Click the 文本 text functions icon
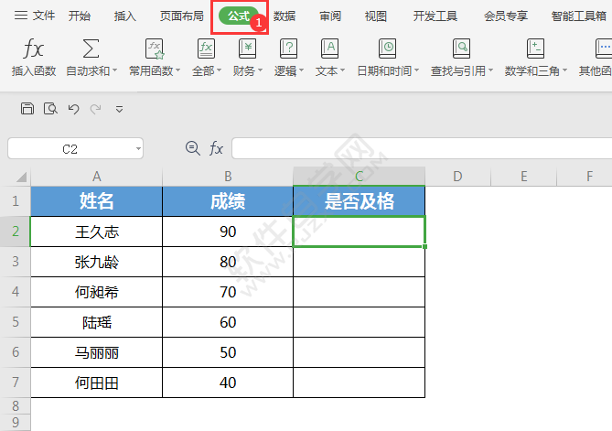 click(x=329, y=48)
